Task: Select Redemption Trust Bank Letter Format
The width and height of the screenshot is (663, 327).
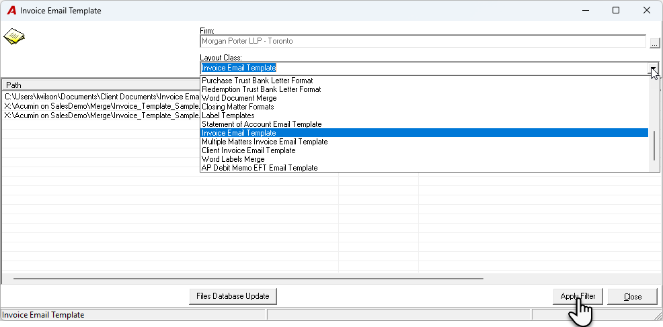Action: pyautogui.click(x=424, y=89)
